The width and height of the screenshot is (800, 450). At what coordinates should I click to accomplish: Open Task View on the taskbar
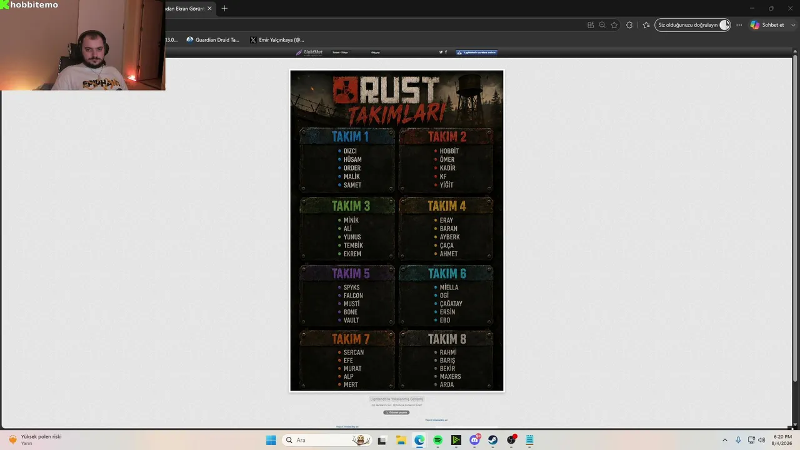tap(382, 440)
